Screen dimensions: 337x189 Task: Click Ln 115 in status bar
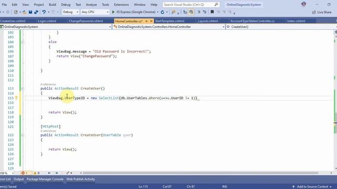click(x=143, y=187)
